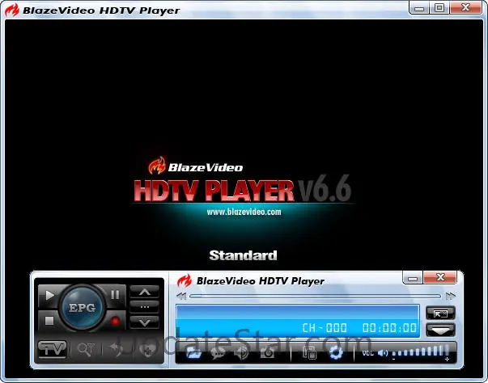Click the flame logo in main title bar
This screenshot has height=383, width=488.
point(12,11)
